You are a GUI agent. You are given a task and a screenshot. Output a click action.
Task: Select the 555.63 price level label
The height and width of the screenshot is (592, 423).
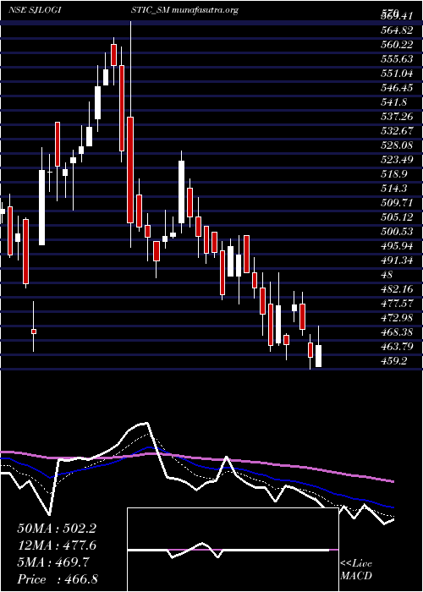398,59
